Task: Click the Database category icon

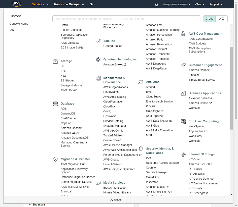Action: (55, 104)
